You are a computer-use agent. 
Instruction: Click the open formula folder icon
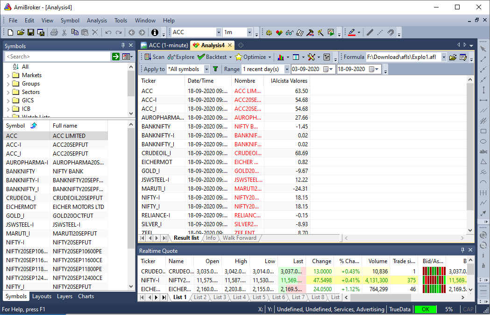click(x=453, y=57)
